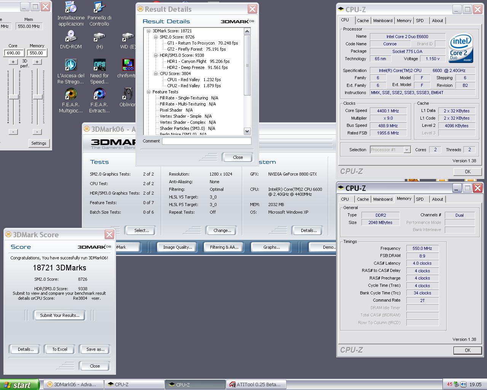Click Close in Result Details dialog
The width and height of the screenshot is (487, 390).
238,157
